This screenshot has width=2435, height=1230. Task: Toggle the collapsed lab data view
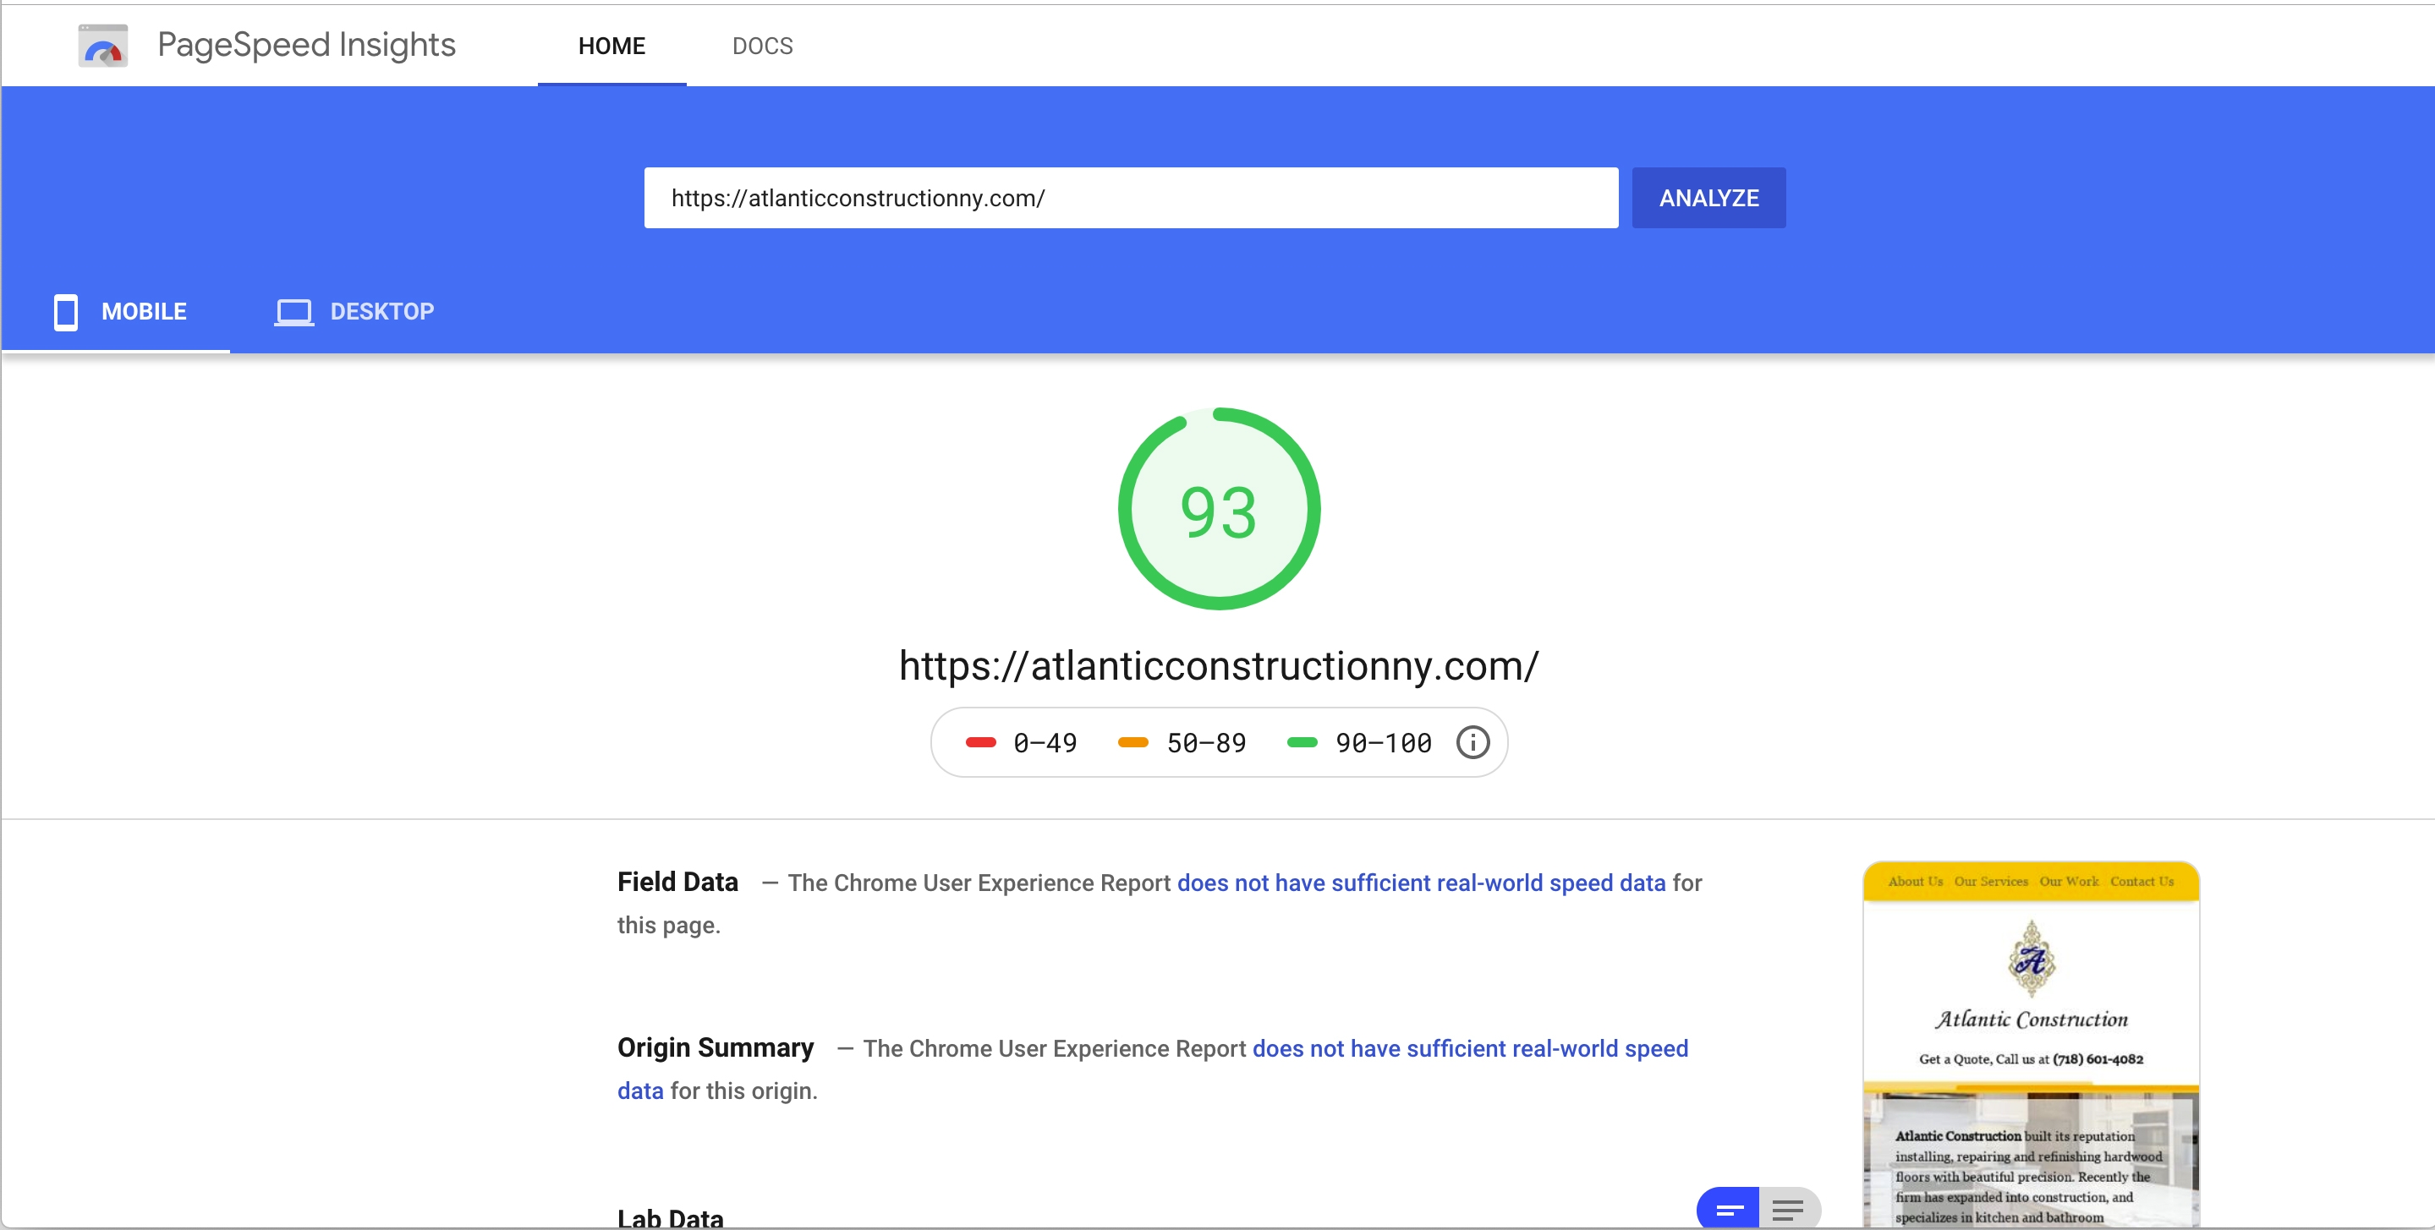click(1728, 1209)
